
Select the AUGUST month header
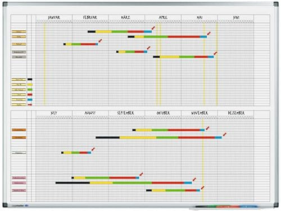click(90, 113)
